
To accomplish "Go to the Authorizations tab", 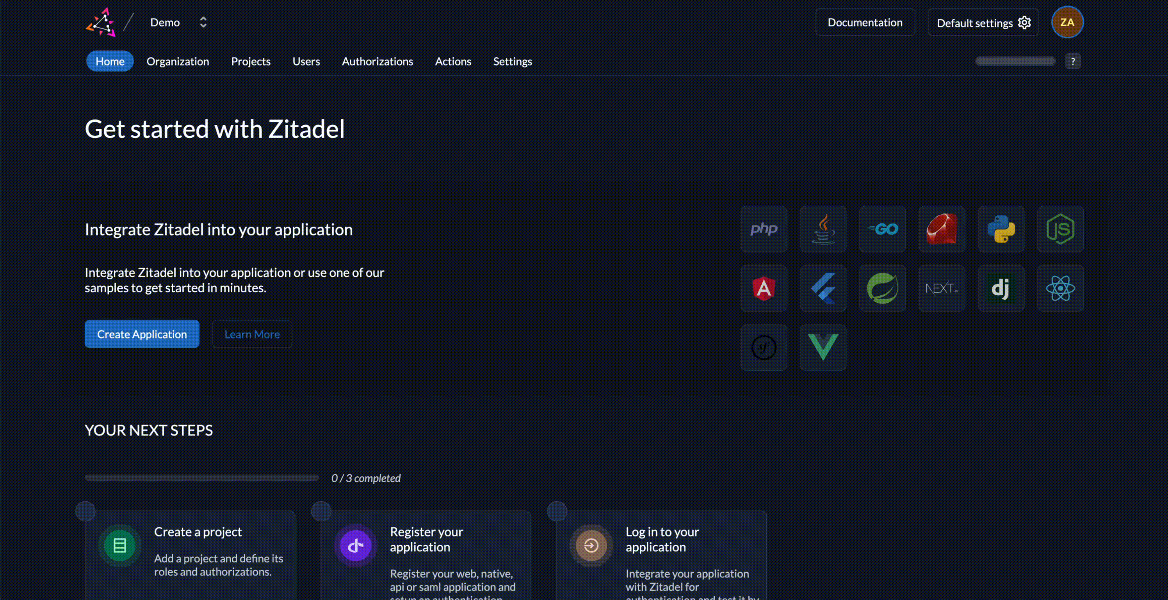I will pos(377,61).
